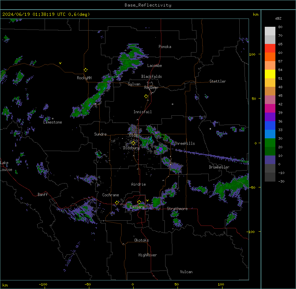Image resolution: width=296 pixels, height=289 pixels.
Task: Pick the slate purple 0-10 dBZ swatch
Action: pyautogui.click(x=270, y=160)
